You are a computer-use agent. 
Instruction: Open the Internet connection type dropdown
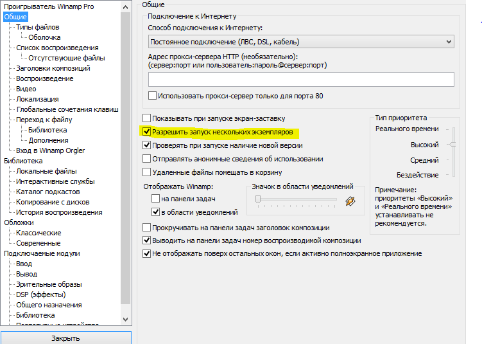(301, 42)
